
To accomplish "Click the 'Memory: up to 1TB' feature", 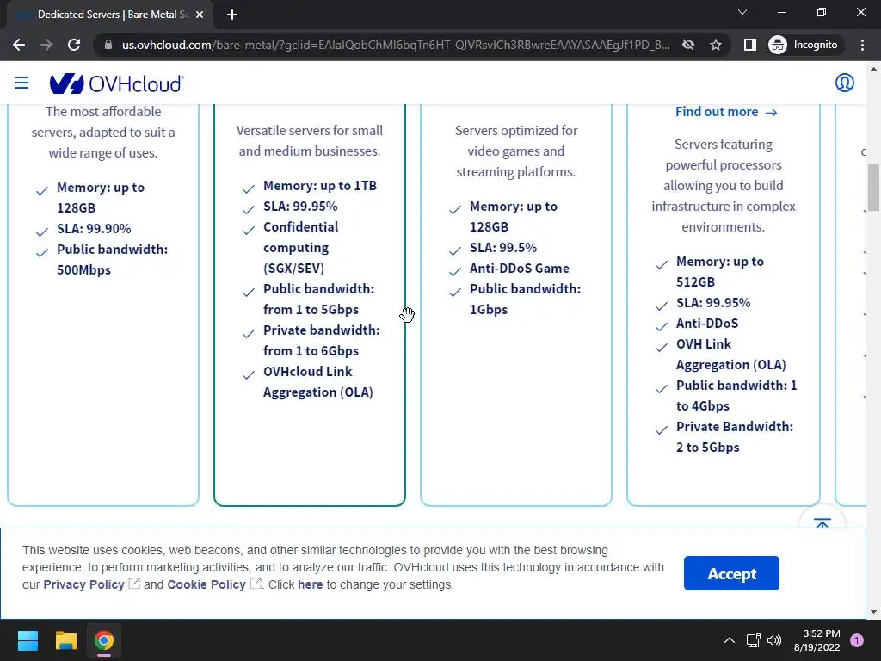I will pyautogui.click(x=320, y=186).
